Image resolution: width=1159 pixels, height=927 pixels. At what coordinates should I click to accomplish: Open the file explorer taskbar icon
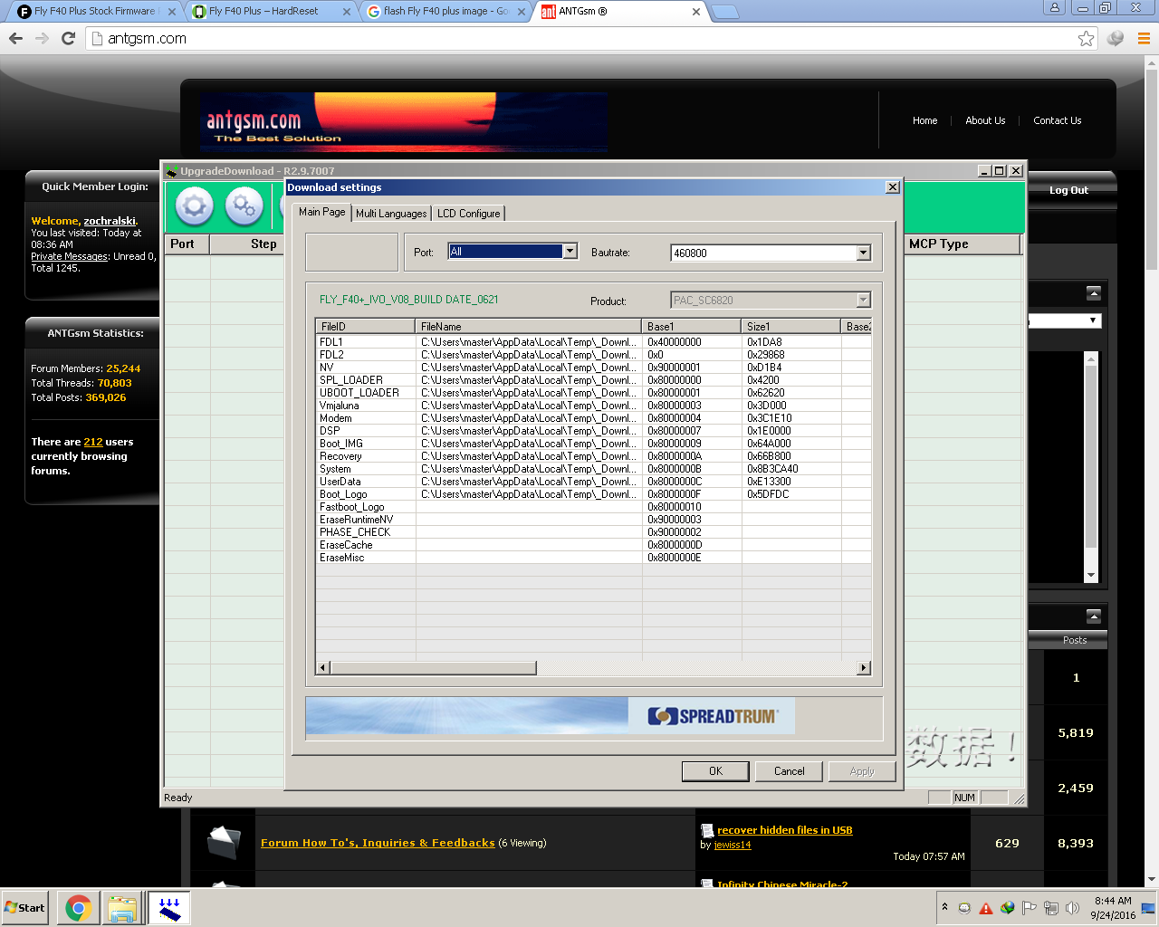[x=122, y=908]
